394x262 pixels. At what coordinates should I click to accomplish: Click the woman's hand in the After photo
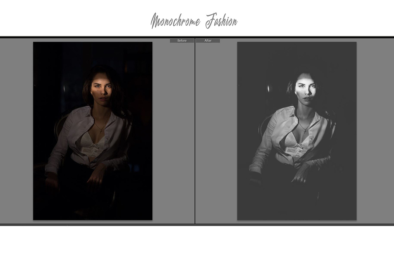tap(299, 177)
